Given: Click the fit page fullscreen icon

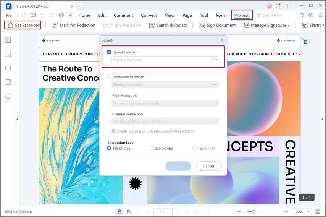Looking at the screenshot, I should [x=318, y=212].
